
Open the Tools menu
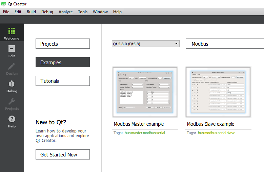tap(83, 12)
